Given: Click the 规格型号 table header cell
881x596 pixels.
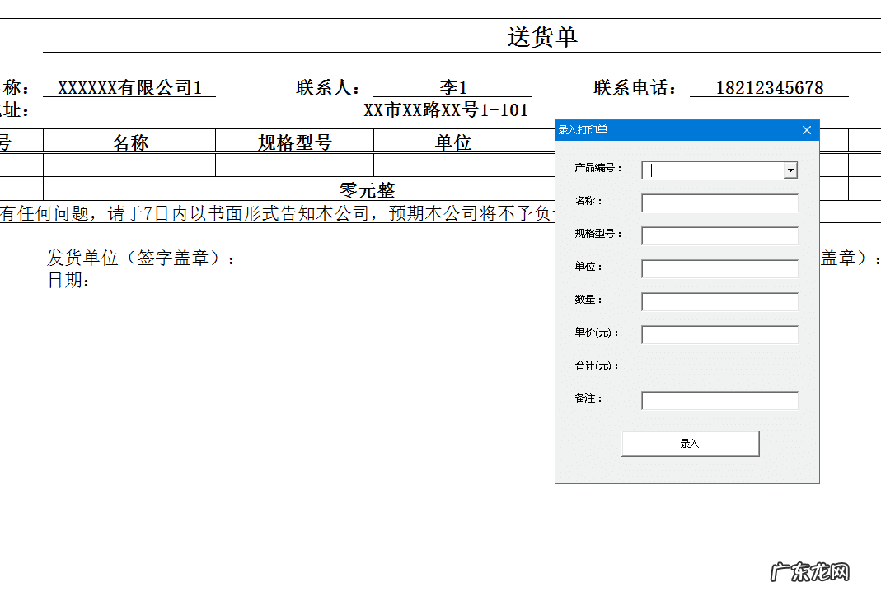Looking at the screenshot, I should tap(294, 142).
